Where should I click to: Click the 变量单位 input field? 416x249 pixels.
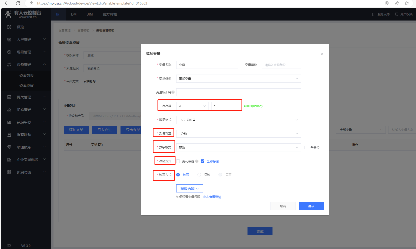(x=281, y=65)
